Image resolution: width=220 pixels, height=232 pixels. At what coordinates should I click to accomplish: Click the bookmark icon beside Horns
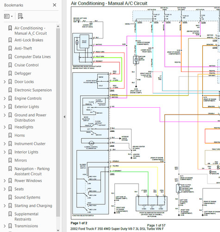(10, 135)
